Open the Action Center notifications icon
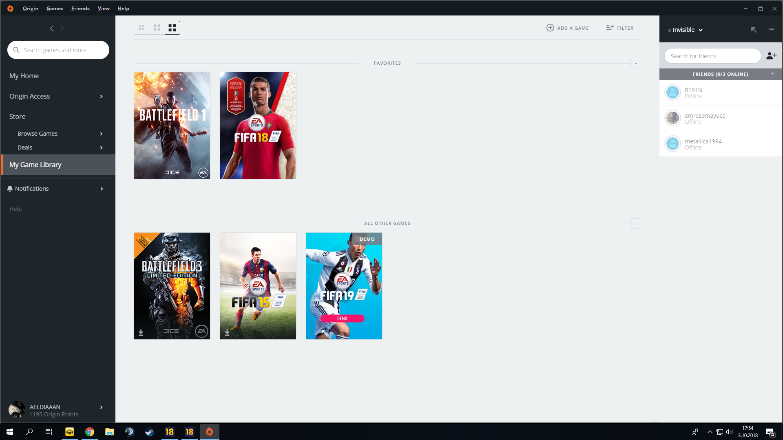This screenshot has height=440, width=783. (770, 432)
